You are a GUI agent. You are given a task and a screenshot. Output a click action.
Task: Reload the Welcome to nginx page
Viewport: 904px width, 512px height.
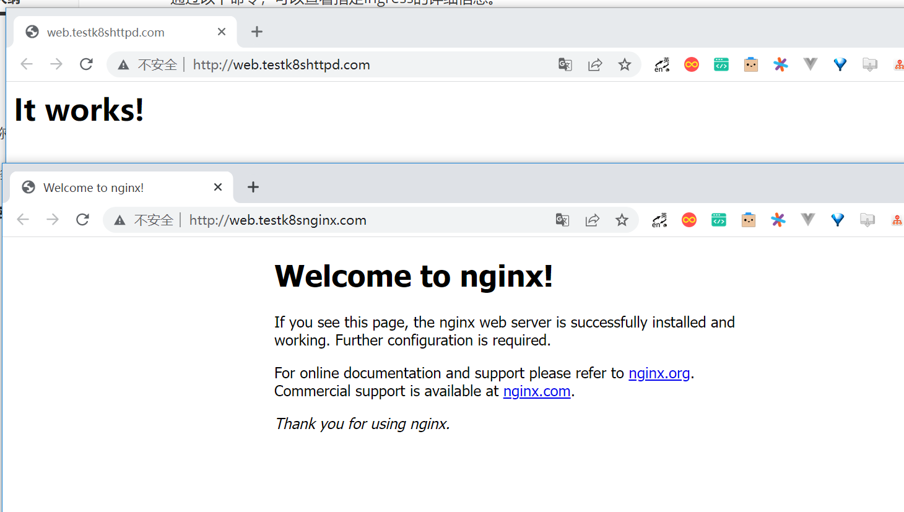coord(82,219)
